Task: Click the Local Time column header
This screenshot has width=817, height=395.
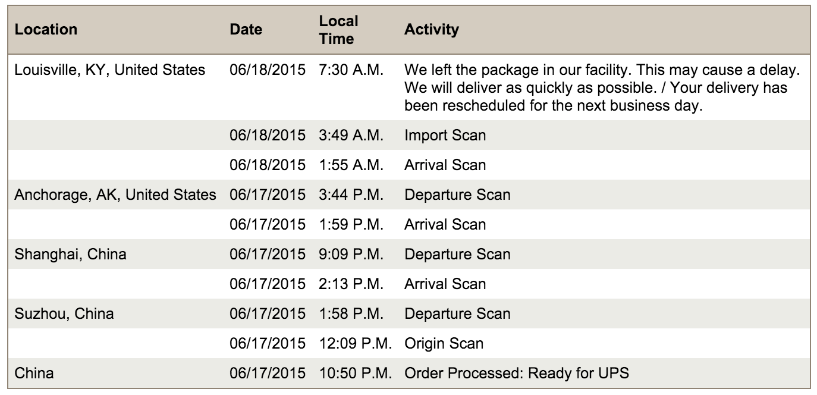Action: click(x=338, y=29)
